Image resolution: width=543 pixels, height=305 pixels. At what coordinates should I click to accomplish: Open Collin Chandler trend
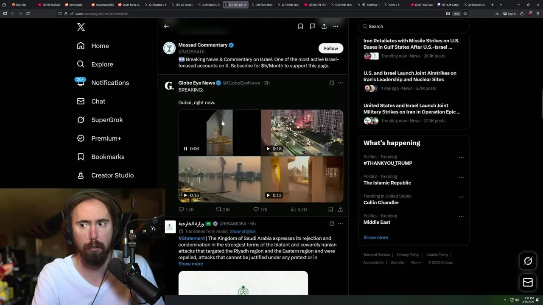(x=381, y=202)
